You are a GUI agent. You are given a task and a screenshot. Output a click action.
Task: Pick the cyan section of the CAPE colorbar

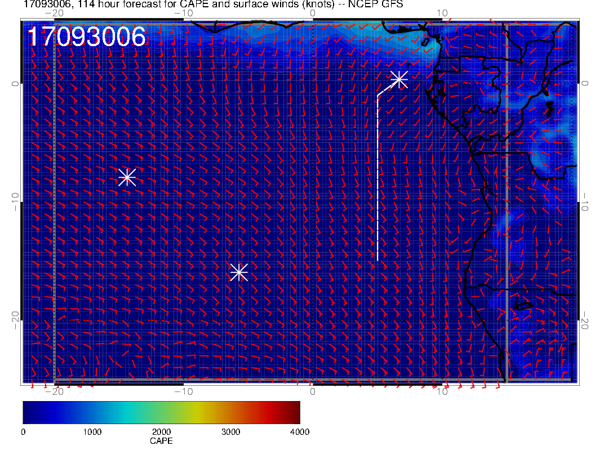(127, 412)
